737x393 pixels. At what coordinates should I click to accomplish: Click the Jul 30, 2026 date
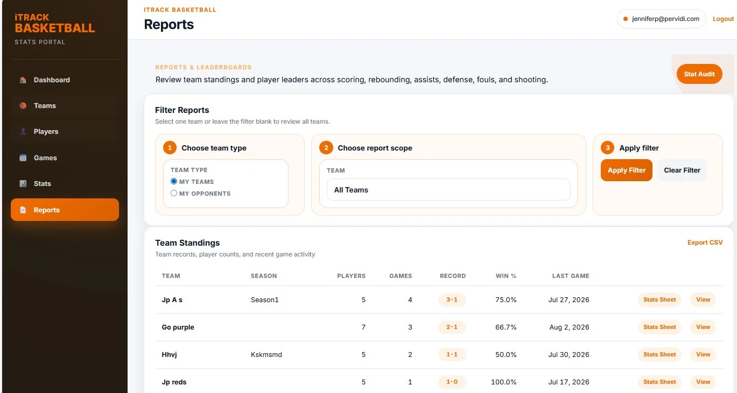tap(569, 355)
